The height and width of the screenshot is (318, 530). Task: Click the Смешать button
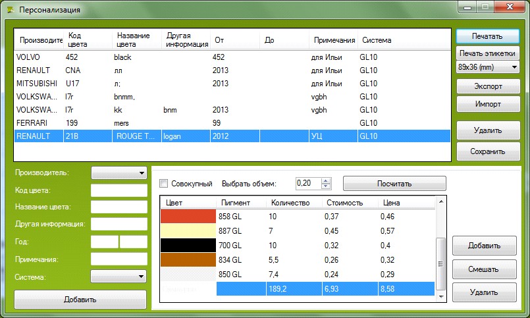click(x=484, y=269)
